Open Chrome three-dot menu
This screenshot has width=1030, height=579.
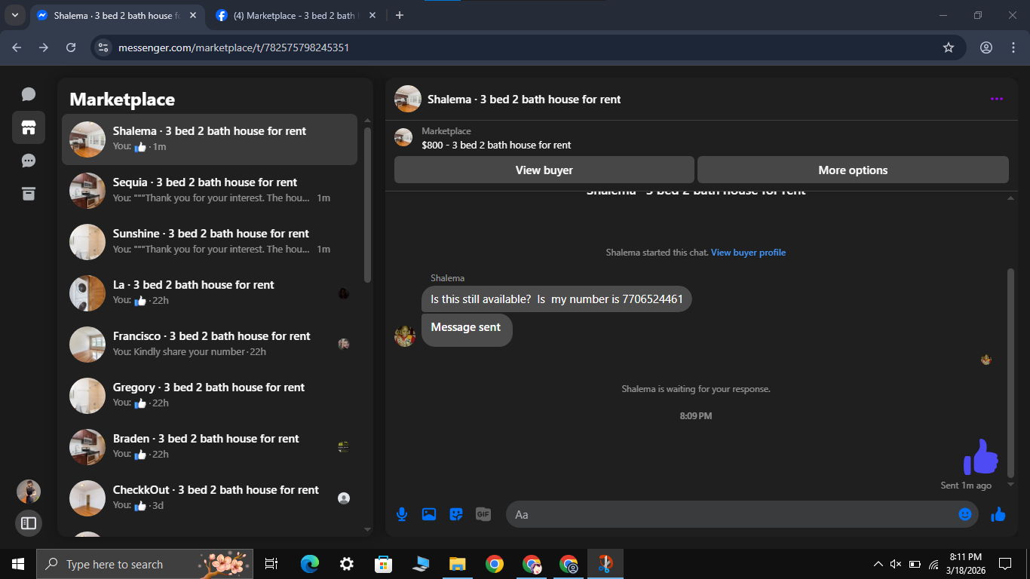[1013, 47]
